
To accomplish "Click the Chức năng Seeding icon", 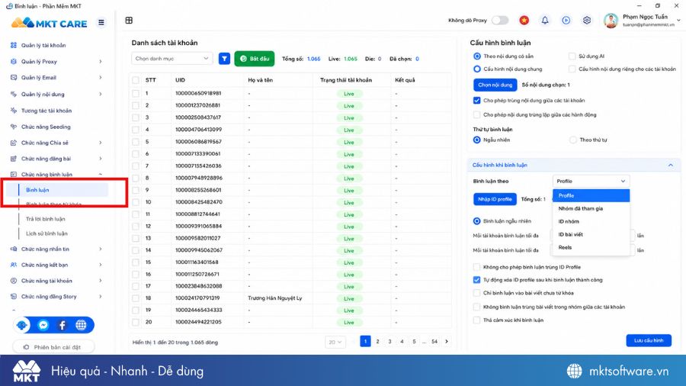I will coord(14,127).
